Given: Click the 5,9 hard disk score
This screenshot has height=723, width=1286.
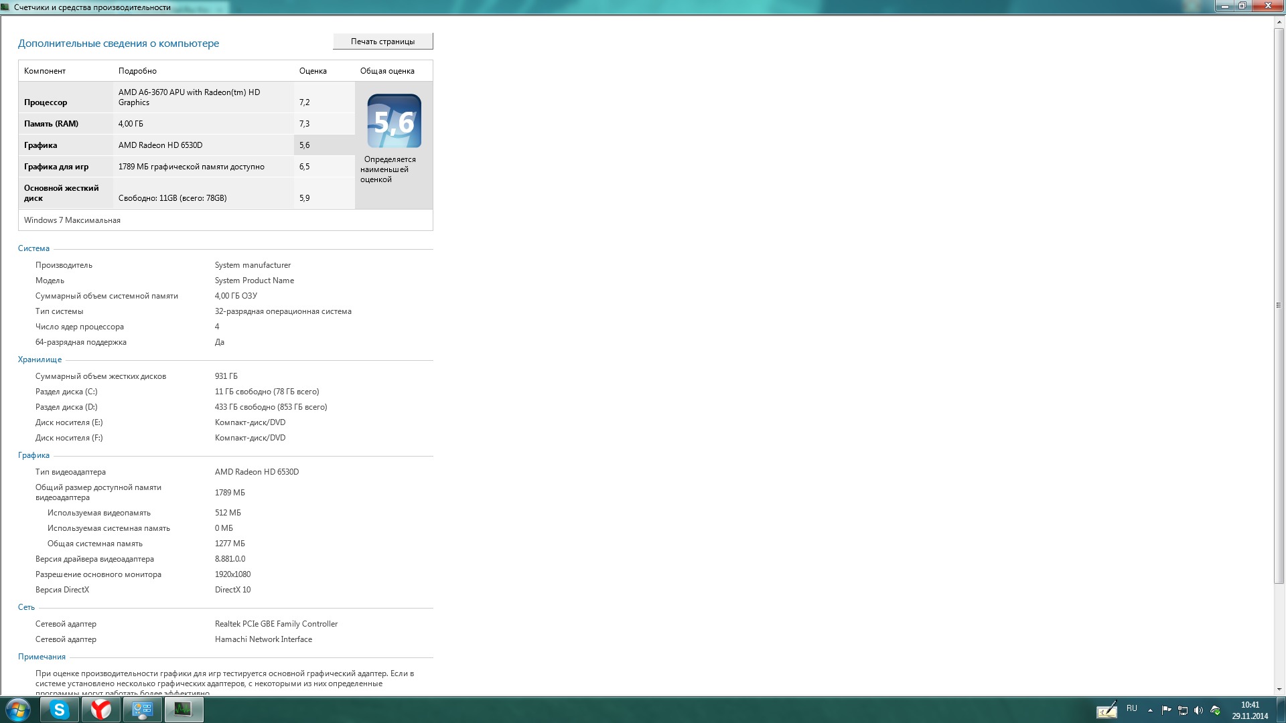Looking at the screenshot, I should tap(304, 198).
